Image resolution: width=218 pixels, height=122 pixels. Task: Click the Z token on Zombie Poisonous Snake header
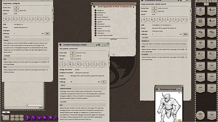pyautogui.click(x=102, y=45)
